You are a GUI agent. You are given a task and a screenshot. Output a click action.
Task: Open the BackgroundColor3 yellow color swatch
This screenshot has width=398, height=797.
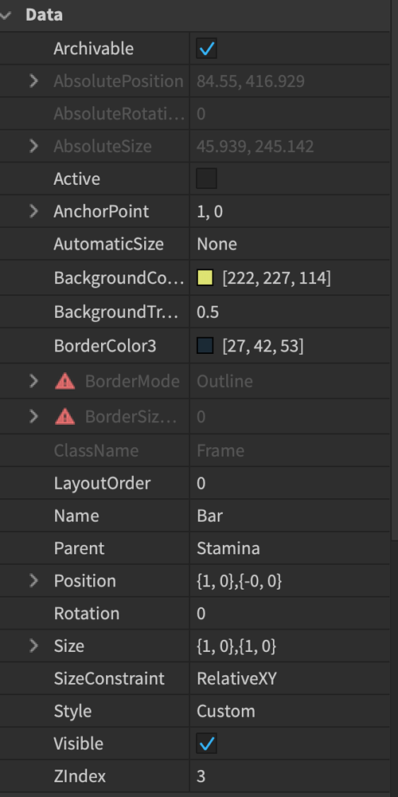pyautogui.click(x=205, y=278)
